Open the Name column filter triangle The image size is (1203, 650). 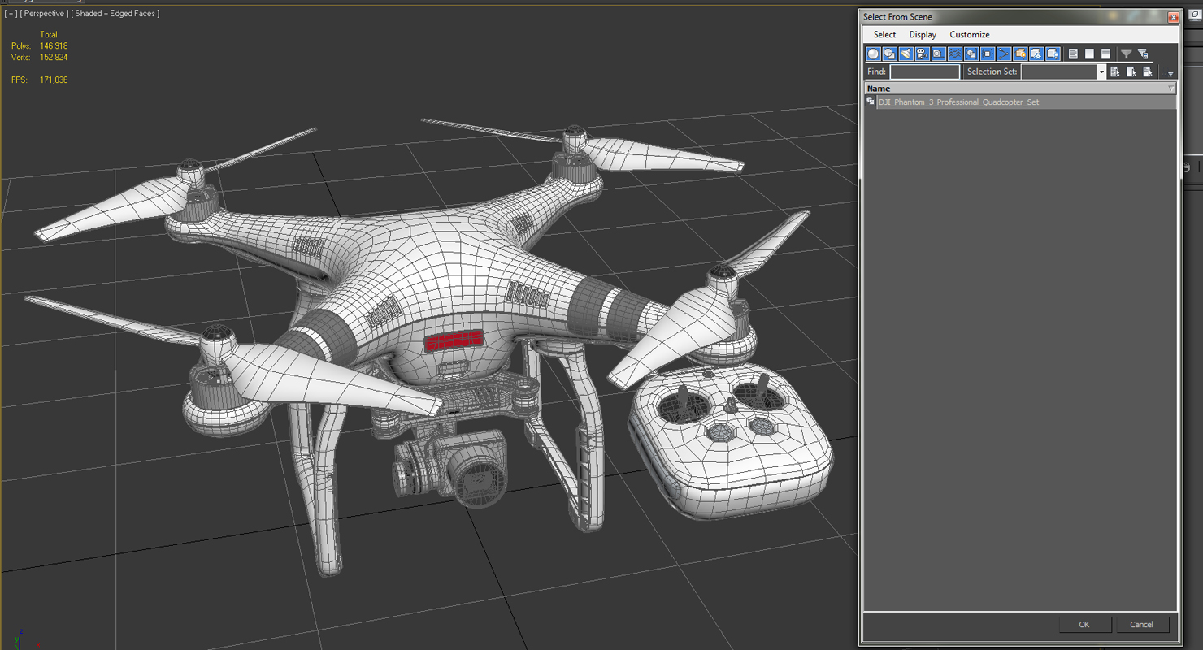(1171, 88)
